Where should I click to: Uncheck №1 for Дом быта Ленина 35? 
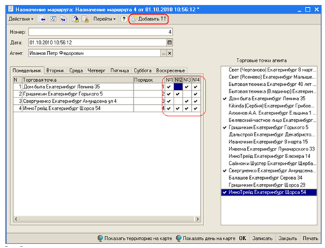pyautogui.click(x=169, y=87)
